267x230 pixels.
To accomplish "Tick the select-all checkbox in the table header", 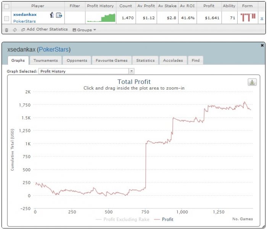I will click(x=7, y=6).
